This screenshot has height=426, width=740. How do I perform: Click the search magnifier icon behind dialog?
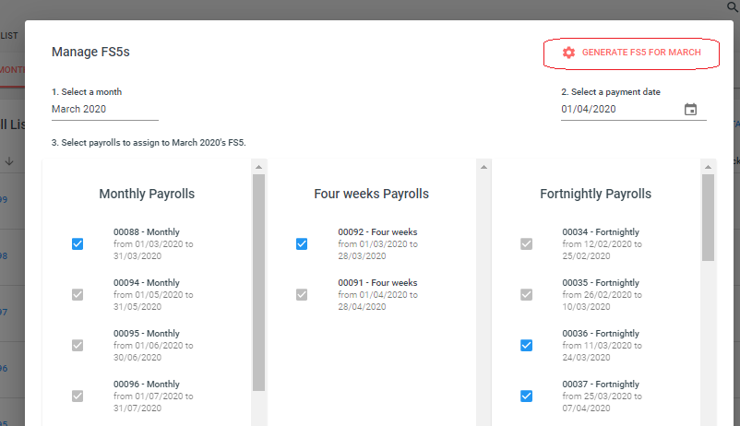[x=733, y=7]
